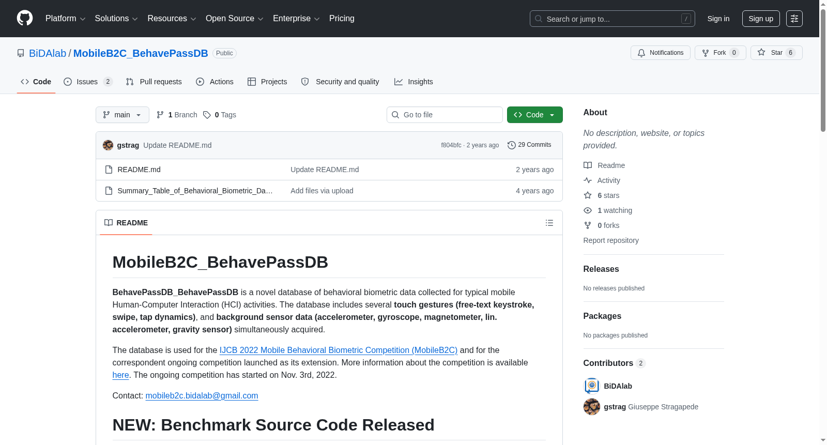
Task: Open Security and quality tab
Action: click(x=340, y=82)
